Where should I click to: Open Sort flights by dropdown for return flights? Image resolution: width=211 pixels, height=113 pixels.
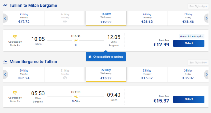click(198, 62)
